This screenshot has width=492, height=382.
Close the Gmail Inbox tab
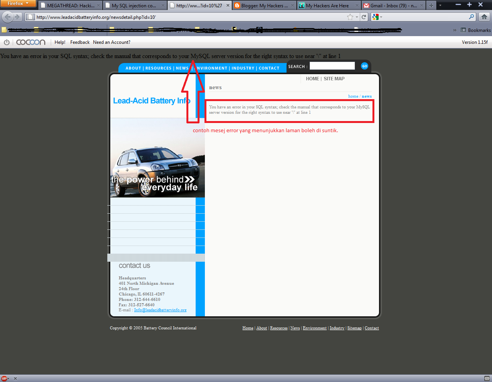click(x=422, y=5)
